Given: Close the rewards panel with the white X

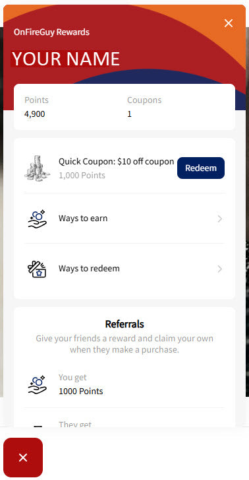Looking at the screenshot, I should pyautogui.click(x=229, y=23).
